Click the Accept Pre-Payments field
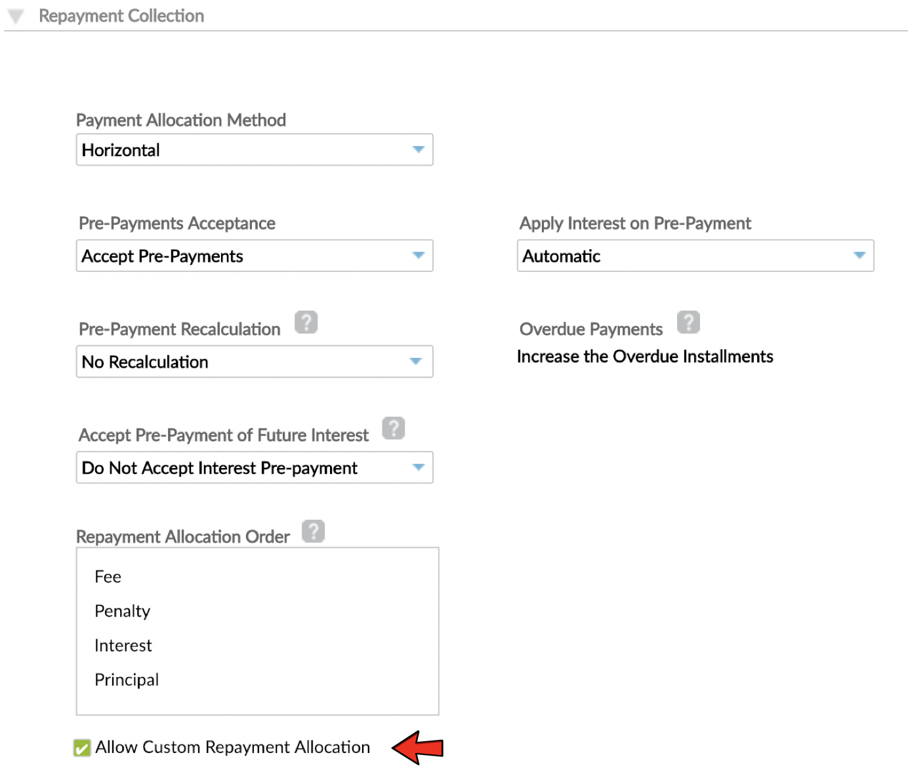 pos(255,256)
